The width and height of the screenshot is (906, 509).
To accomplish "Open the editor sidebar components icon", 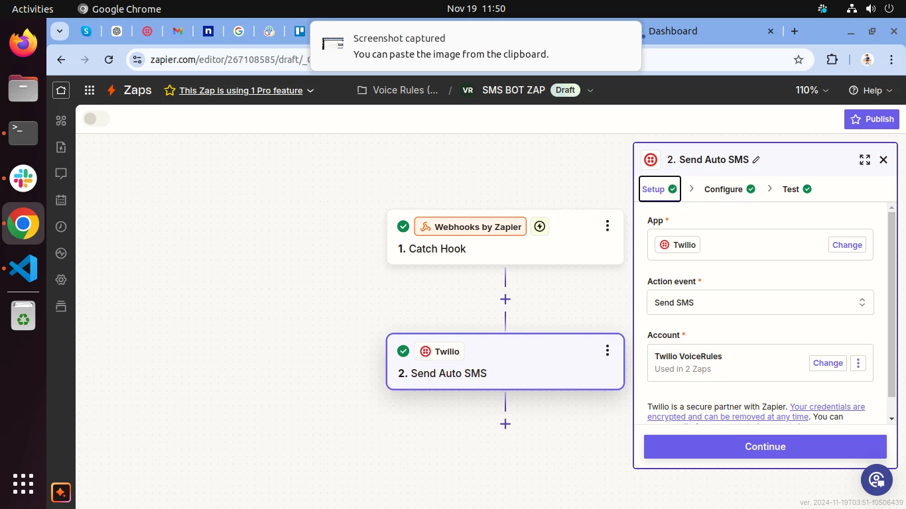I will point(61,121).
